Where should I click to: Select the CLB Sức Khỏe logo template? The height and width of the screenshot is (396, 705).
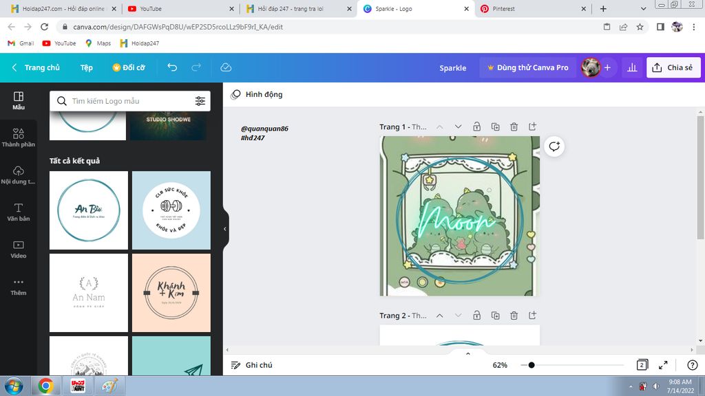(x=171, y=210)
